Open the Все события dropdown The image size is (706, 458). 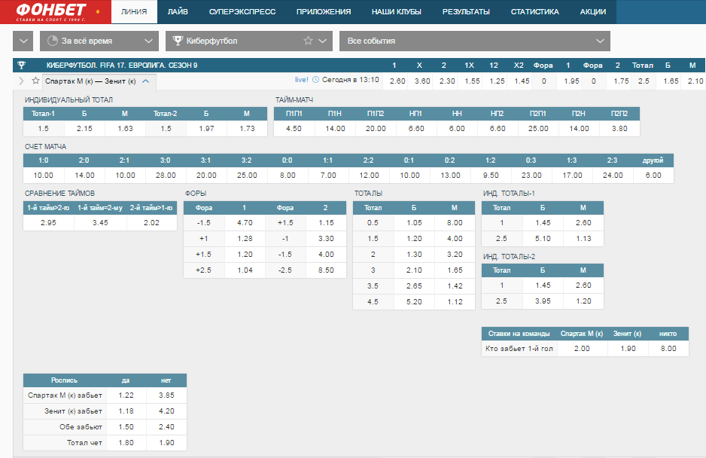[475, 41]
